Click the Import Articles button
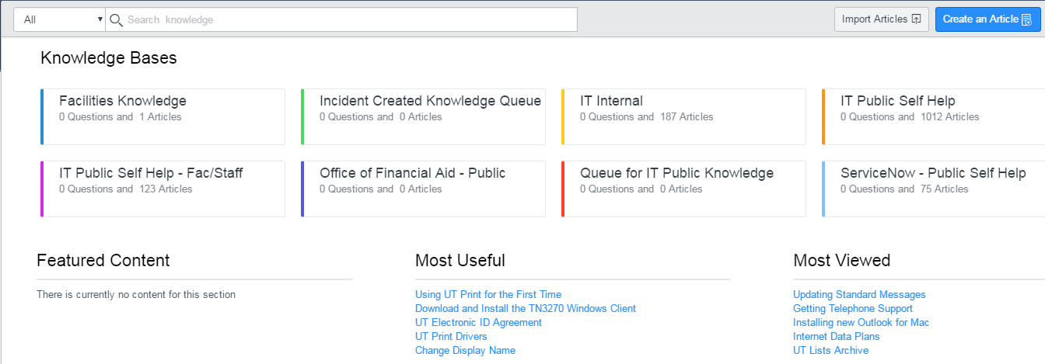The image size is (1045, 364). [x=882, y=19]
